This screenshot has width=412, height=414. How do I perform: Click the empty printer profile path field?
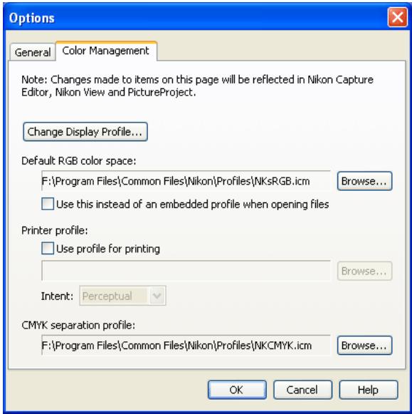(186, 271)
